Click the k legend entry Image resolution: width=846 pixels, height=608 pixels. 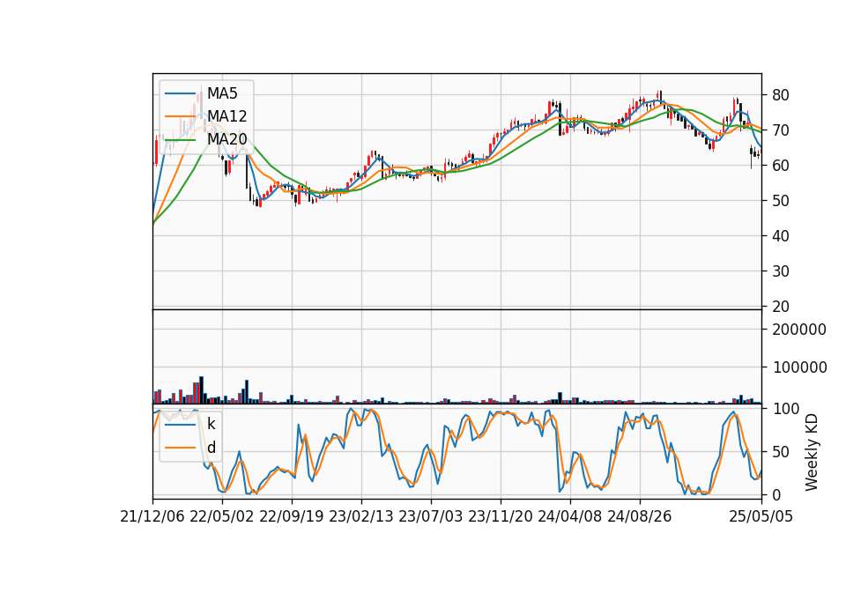tap(211, 424)
